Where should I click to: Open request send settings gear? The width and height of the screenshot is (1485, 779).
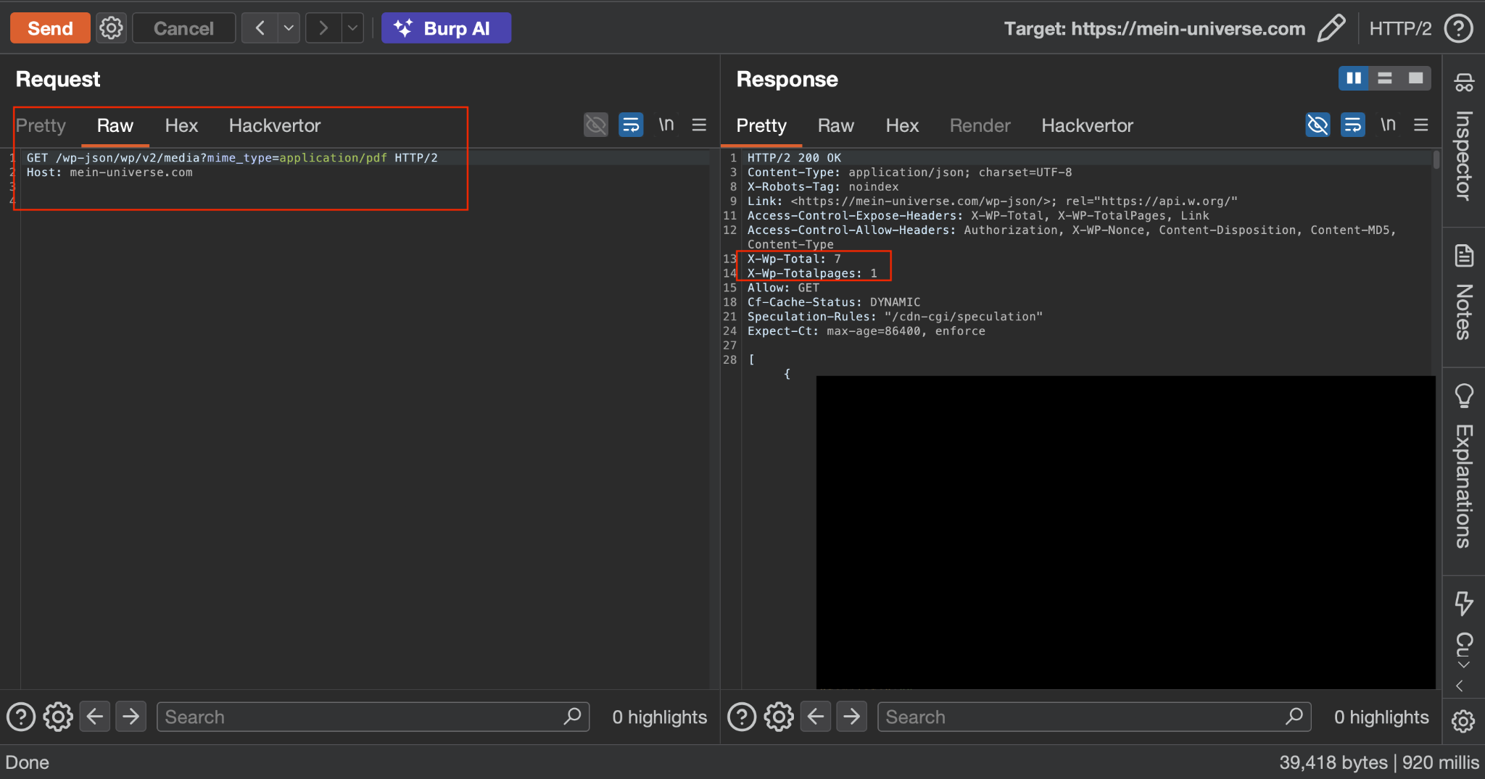pyautogui.click(x=112, y=28)
